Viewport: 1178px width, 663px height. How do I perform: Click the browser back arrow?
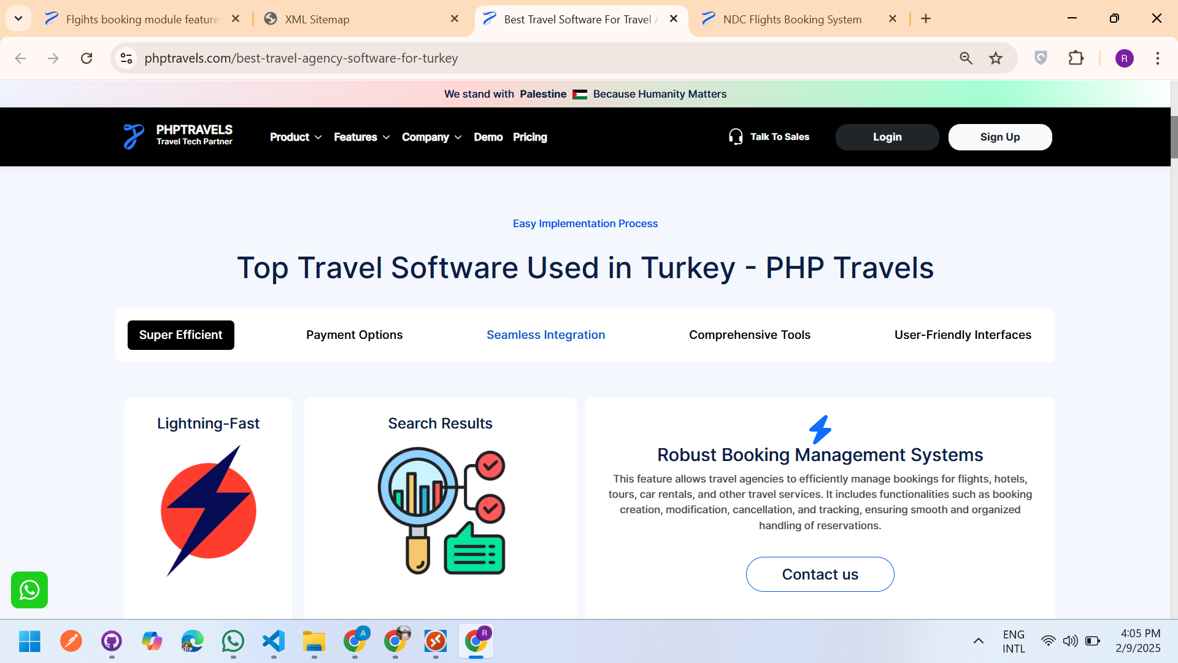(20, 58)
